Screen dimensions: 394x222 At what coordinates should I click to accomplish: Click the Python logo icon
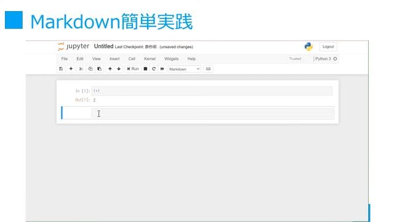click(x=308, y=47)
